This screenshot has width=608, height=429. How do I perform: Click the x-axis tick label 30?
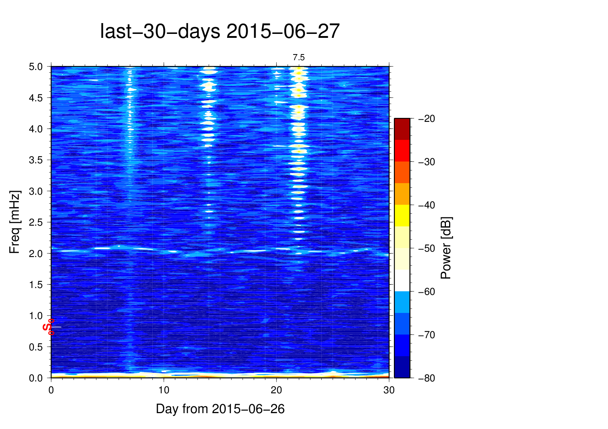(x=389, y=390)
